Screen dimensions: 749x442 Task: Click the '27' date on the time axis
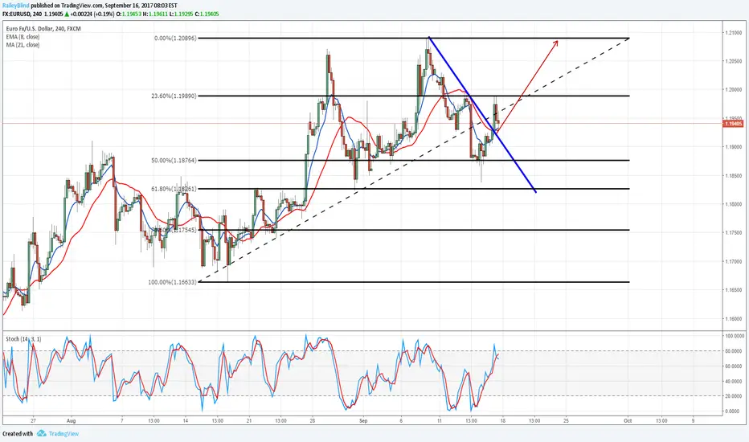33,421
